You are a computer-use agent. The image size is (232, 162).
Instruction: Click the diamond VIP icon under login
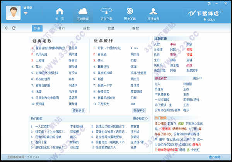[x=26, y=13]
